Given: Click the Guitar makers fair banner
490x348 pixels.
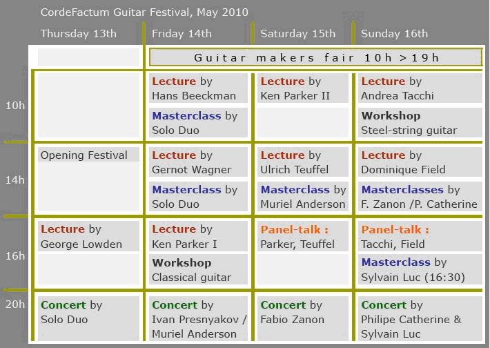Looking at the screenshot, I should [315, 57].
